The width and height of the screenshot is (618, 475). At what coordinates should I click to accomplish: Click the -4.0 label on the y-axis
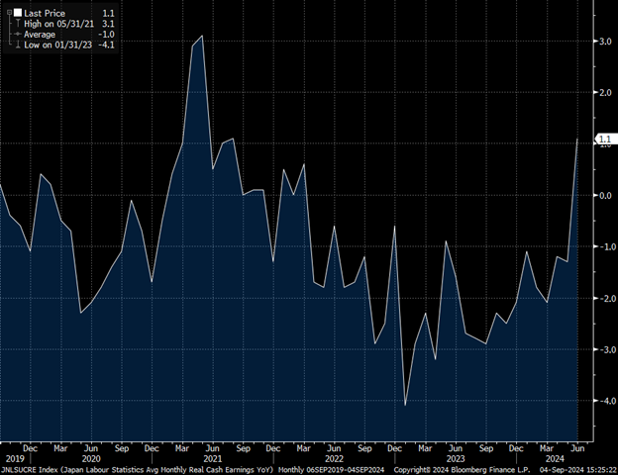[x=600, y=401]
